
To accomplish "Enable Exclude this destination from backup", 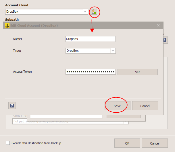I will (x=8, y=143).
